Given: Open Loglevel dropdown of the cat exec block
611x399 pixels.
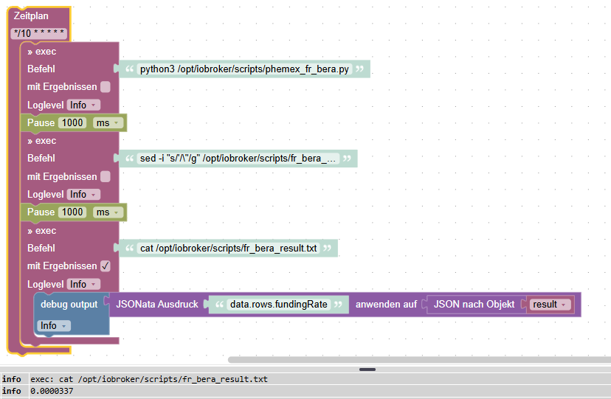Looking at the screenshot, I should tap(83, 284).
